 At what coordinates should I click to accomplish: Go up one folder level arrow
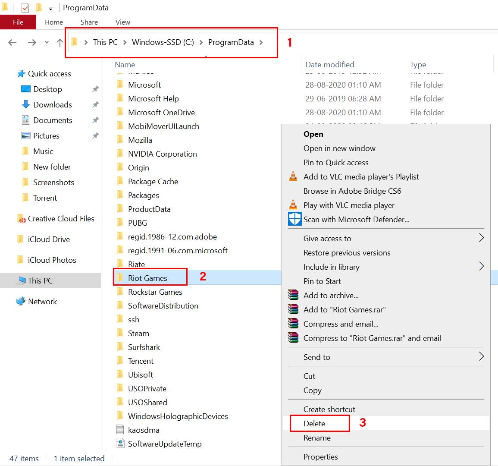click(x=60, y=42)
